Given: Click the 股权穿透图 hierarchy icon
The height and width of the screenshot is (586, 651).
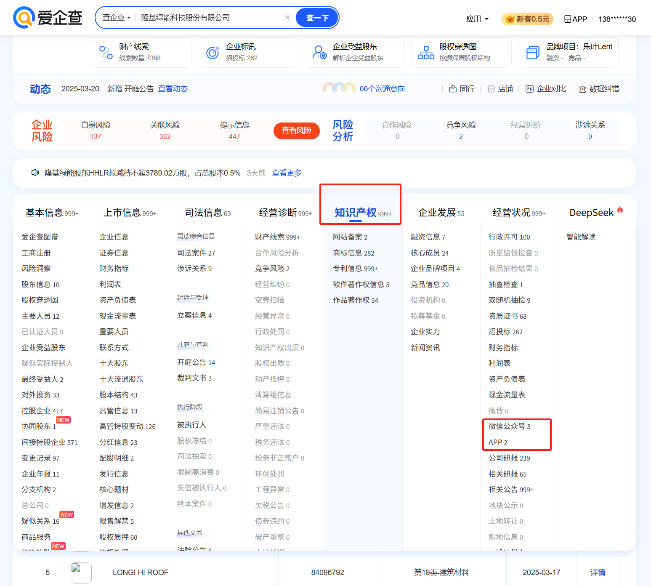Looking at the screenshot, I should click(x=426, y=53).
